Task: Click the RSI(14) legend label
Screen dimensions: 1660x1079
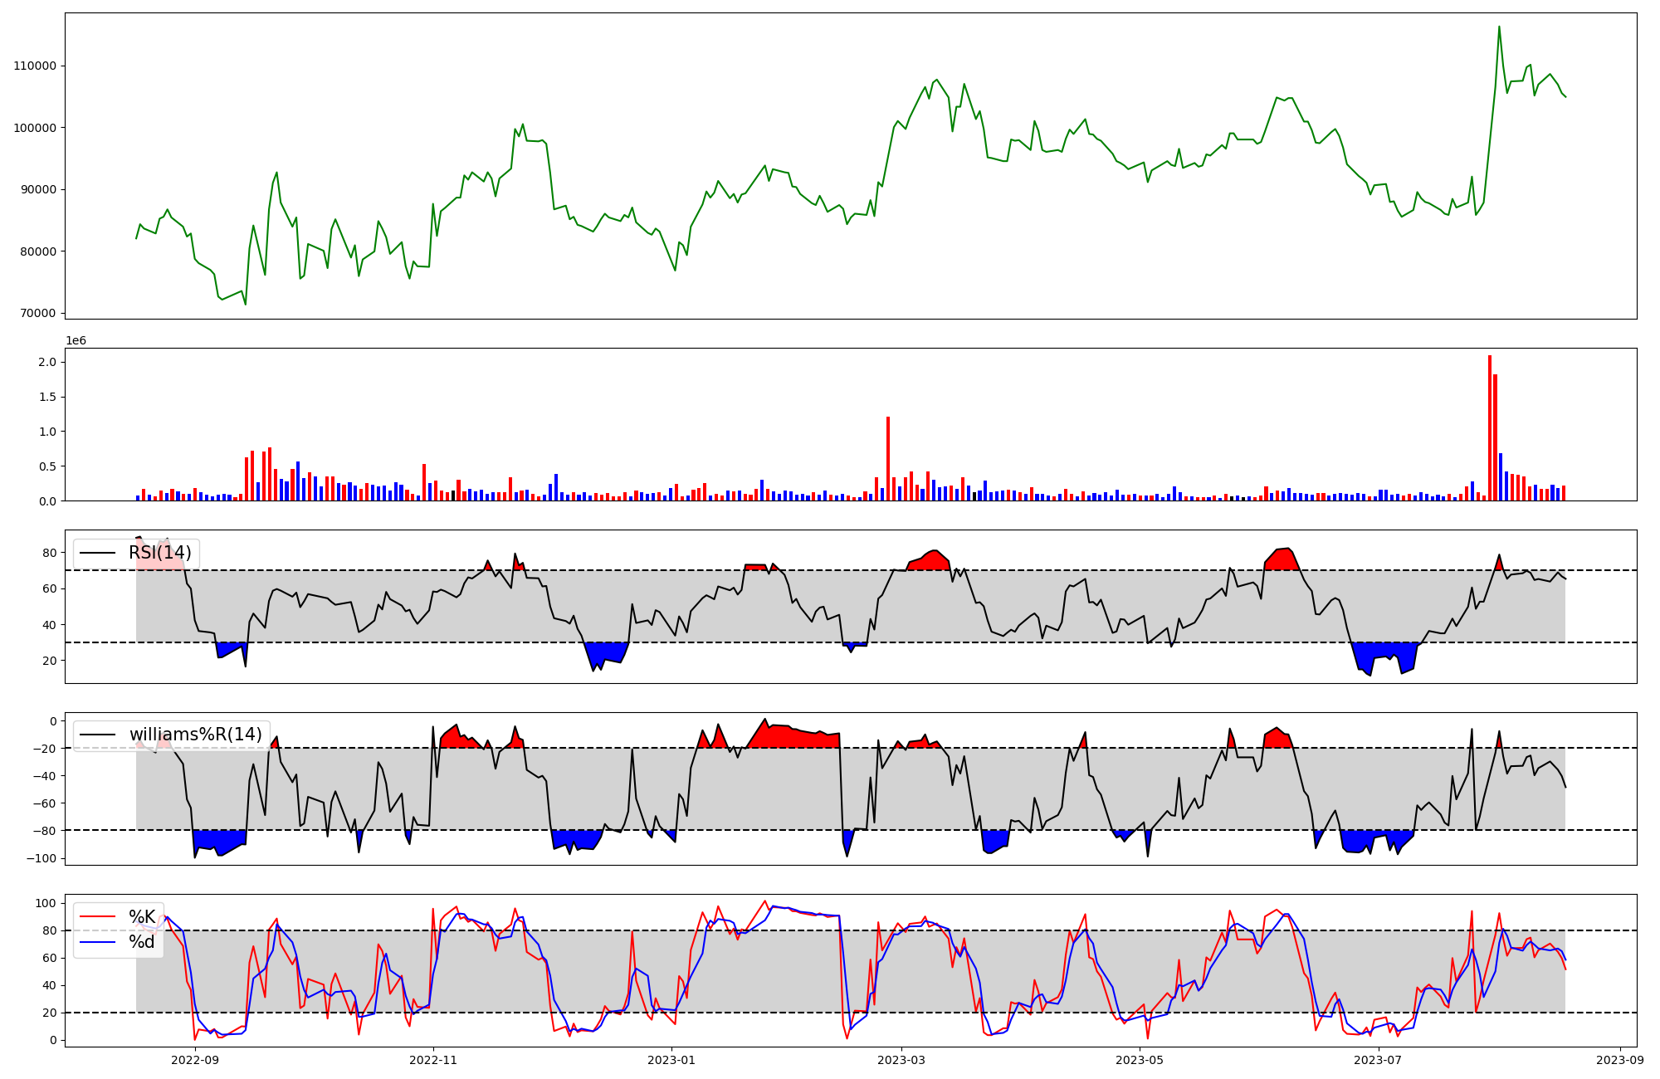Action: point(159,553)
